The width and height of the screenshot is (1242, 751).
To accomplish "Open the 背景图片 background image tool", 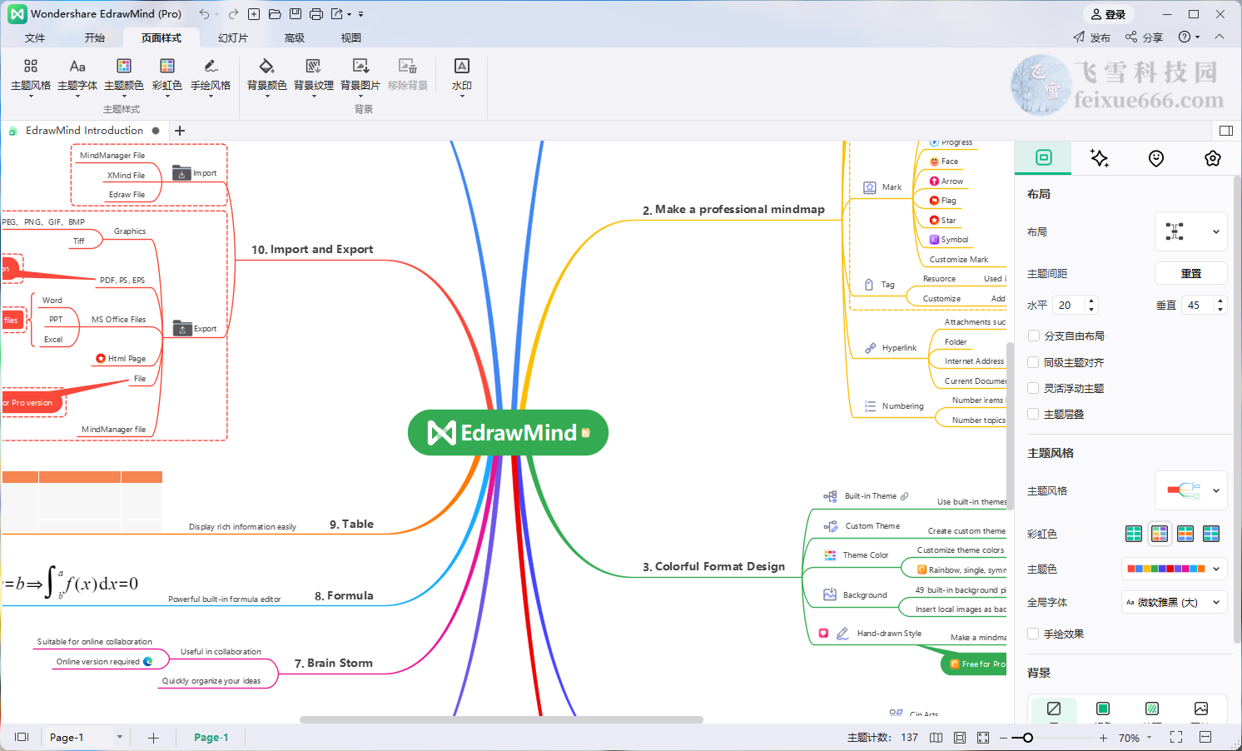I will 360,77.
